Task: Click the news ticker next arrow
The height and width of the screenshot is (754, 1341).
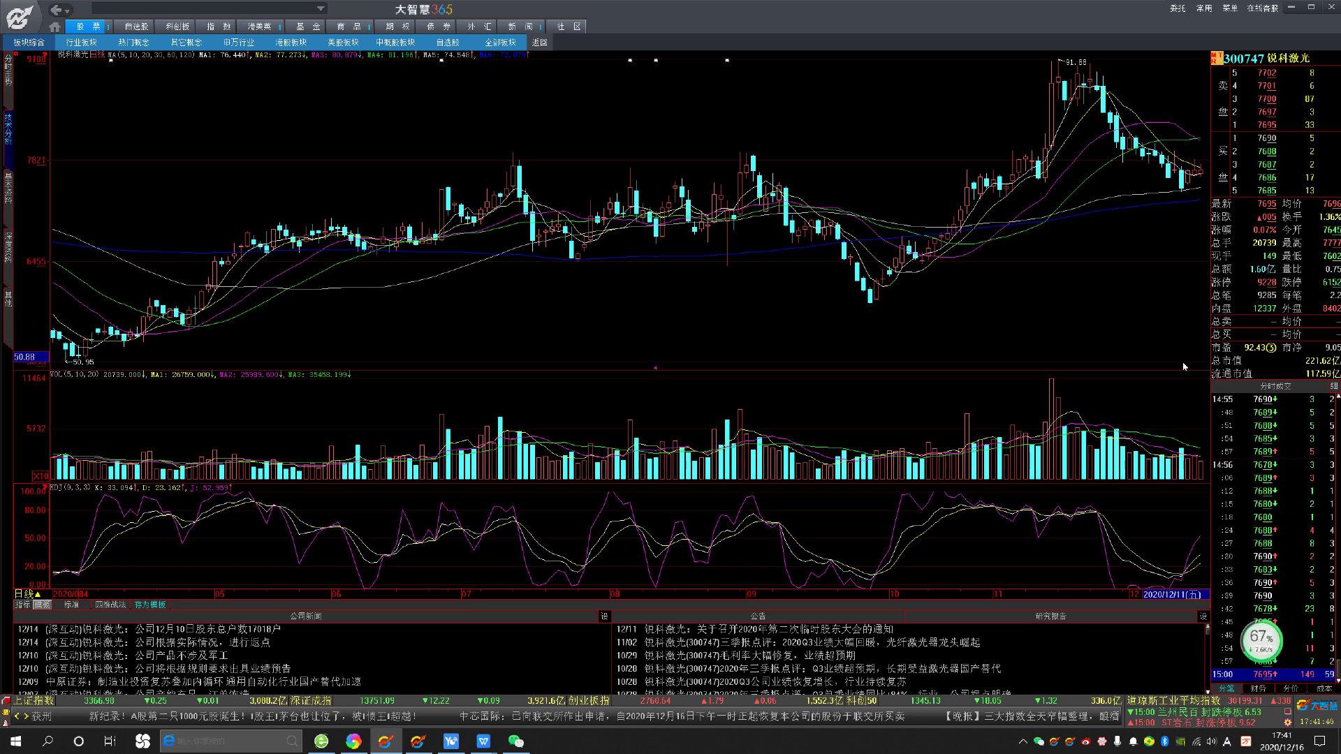Action: [x=27, y=716]
